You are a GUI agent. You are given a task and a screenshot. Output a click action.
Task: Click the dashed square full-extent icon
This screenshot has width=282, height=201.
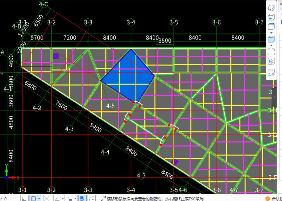(271, 52)
